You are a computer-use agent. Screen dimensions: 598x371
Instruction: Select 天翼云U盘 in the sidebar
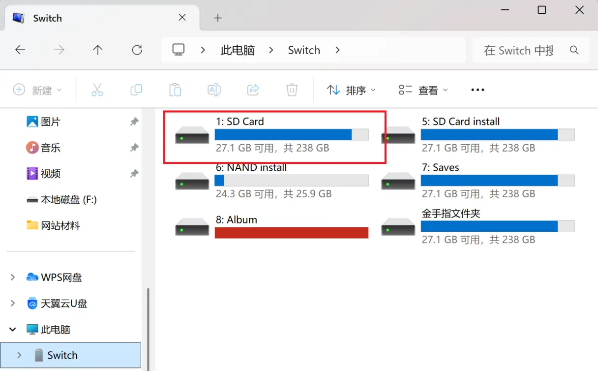(x=57, y=304)
